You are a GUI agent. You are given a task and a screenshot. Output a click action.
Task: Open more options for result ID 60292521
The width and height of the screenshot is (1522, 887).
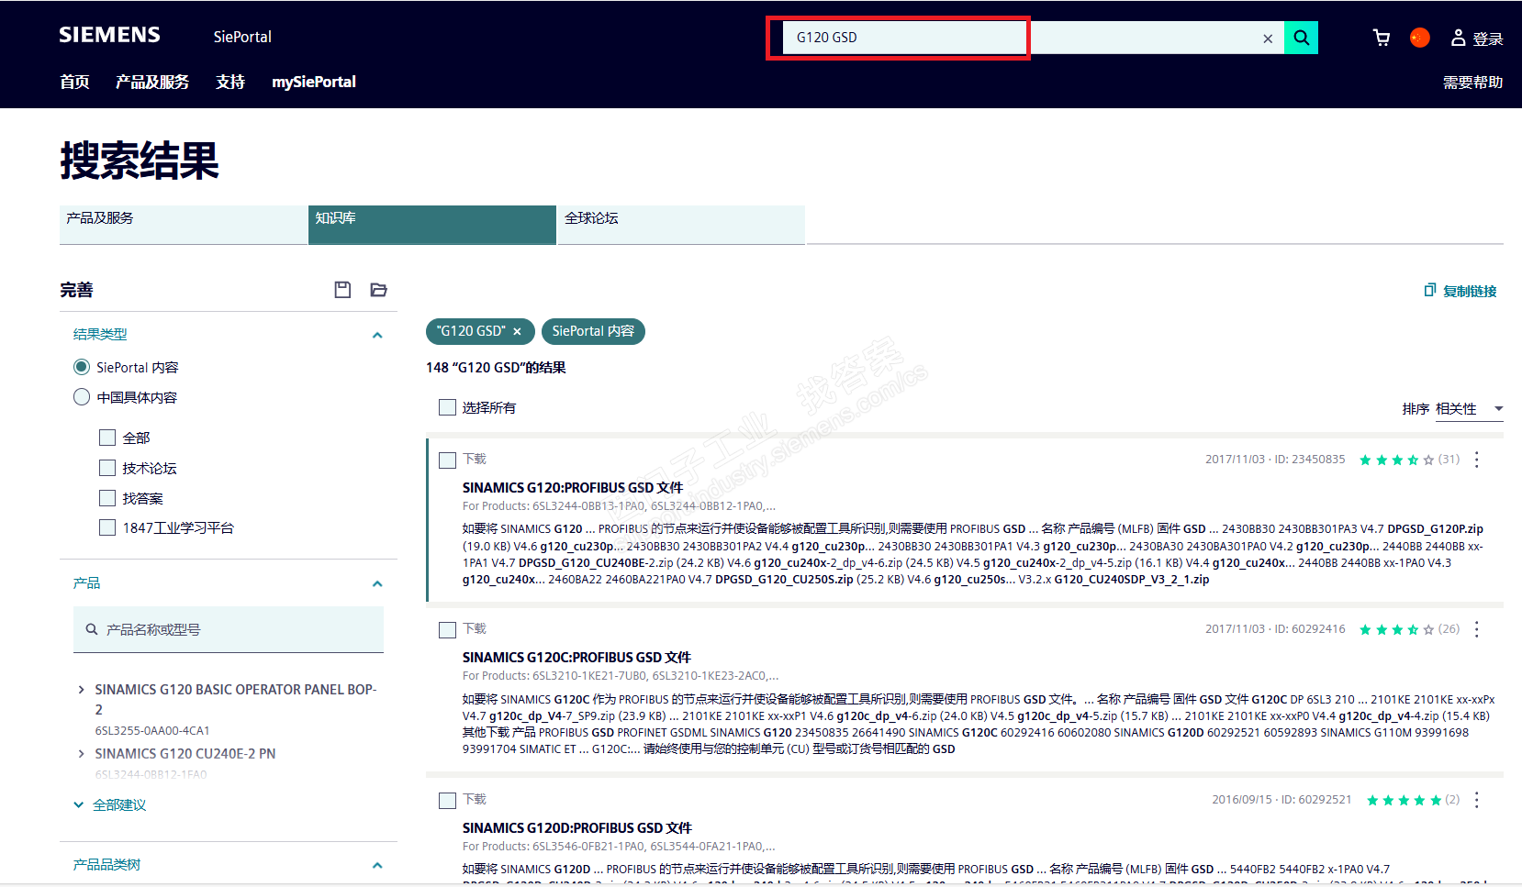(x=1477, y=800)
